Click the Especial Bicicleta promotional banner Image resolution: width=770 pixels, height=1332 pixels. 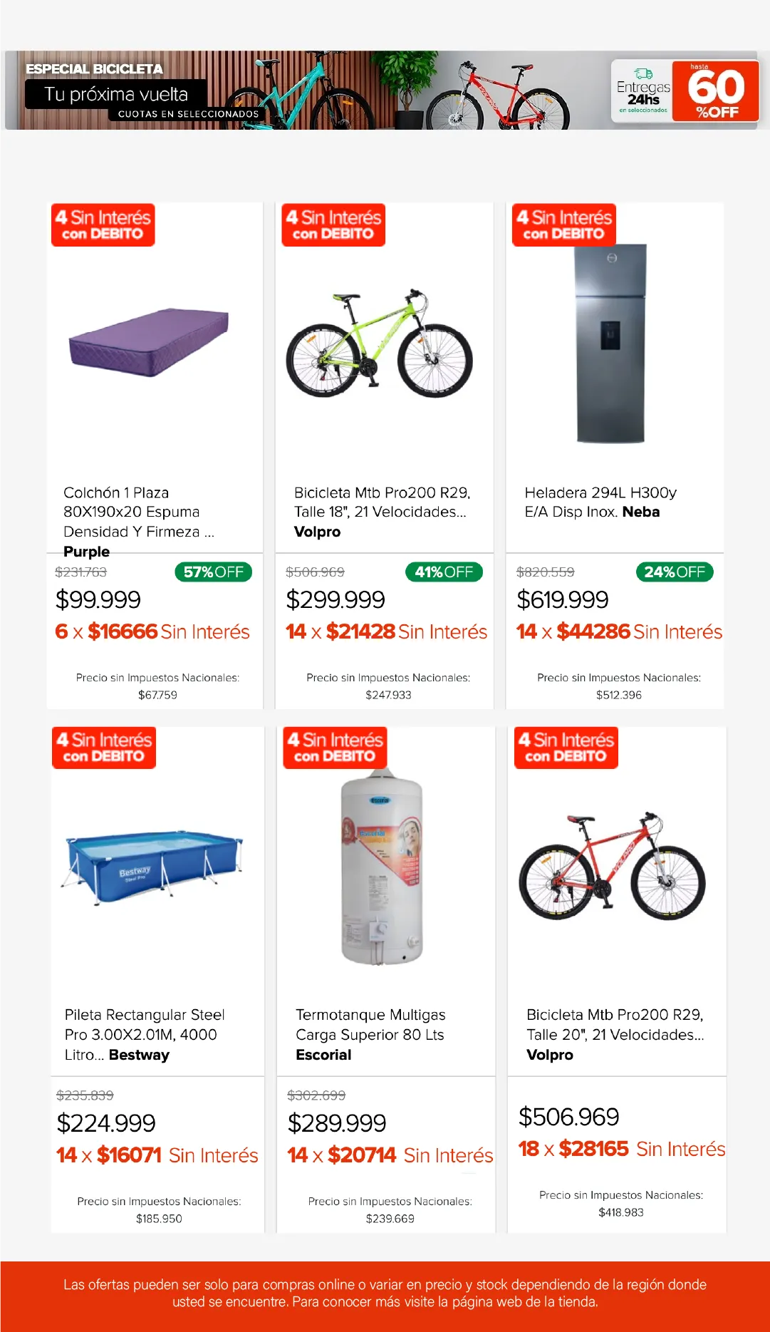coord(306,90)
